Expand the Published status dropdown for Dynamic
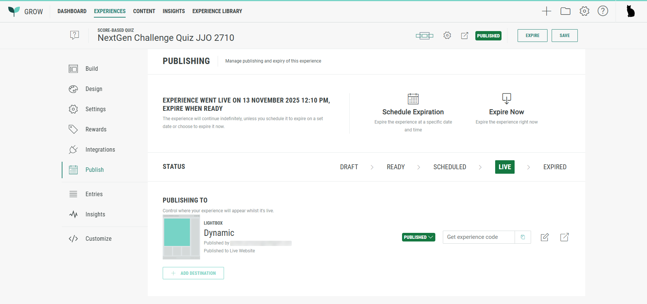Screen dimensions: 647x304 (x=418, y=237)
